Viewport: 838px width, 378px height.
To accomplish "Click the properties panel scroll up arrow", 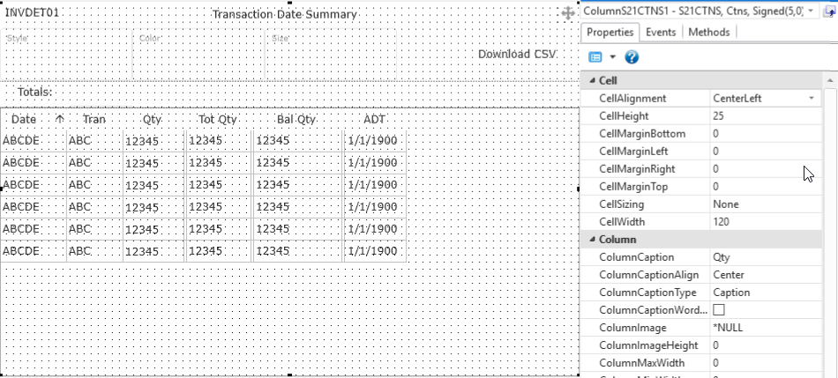I will [x=829, y=81].
